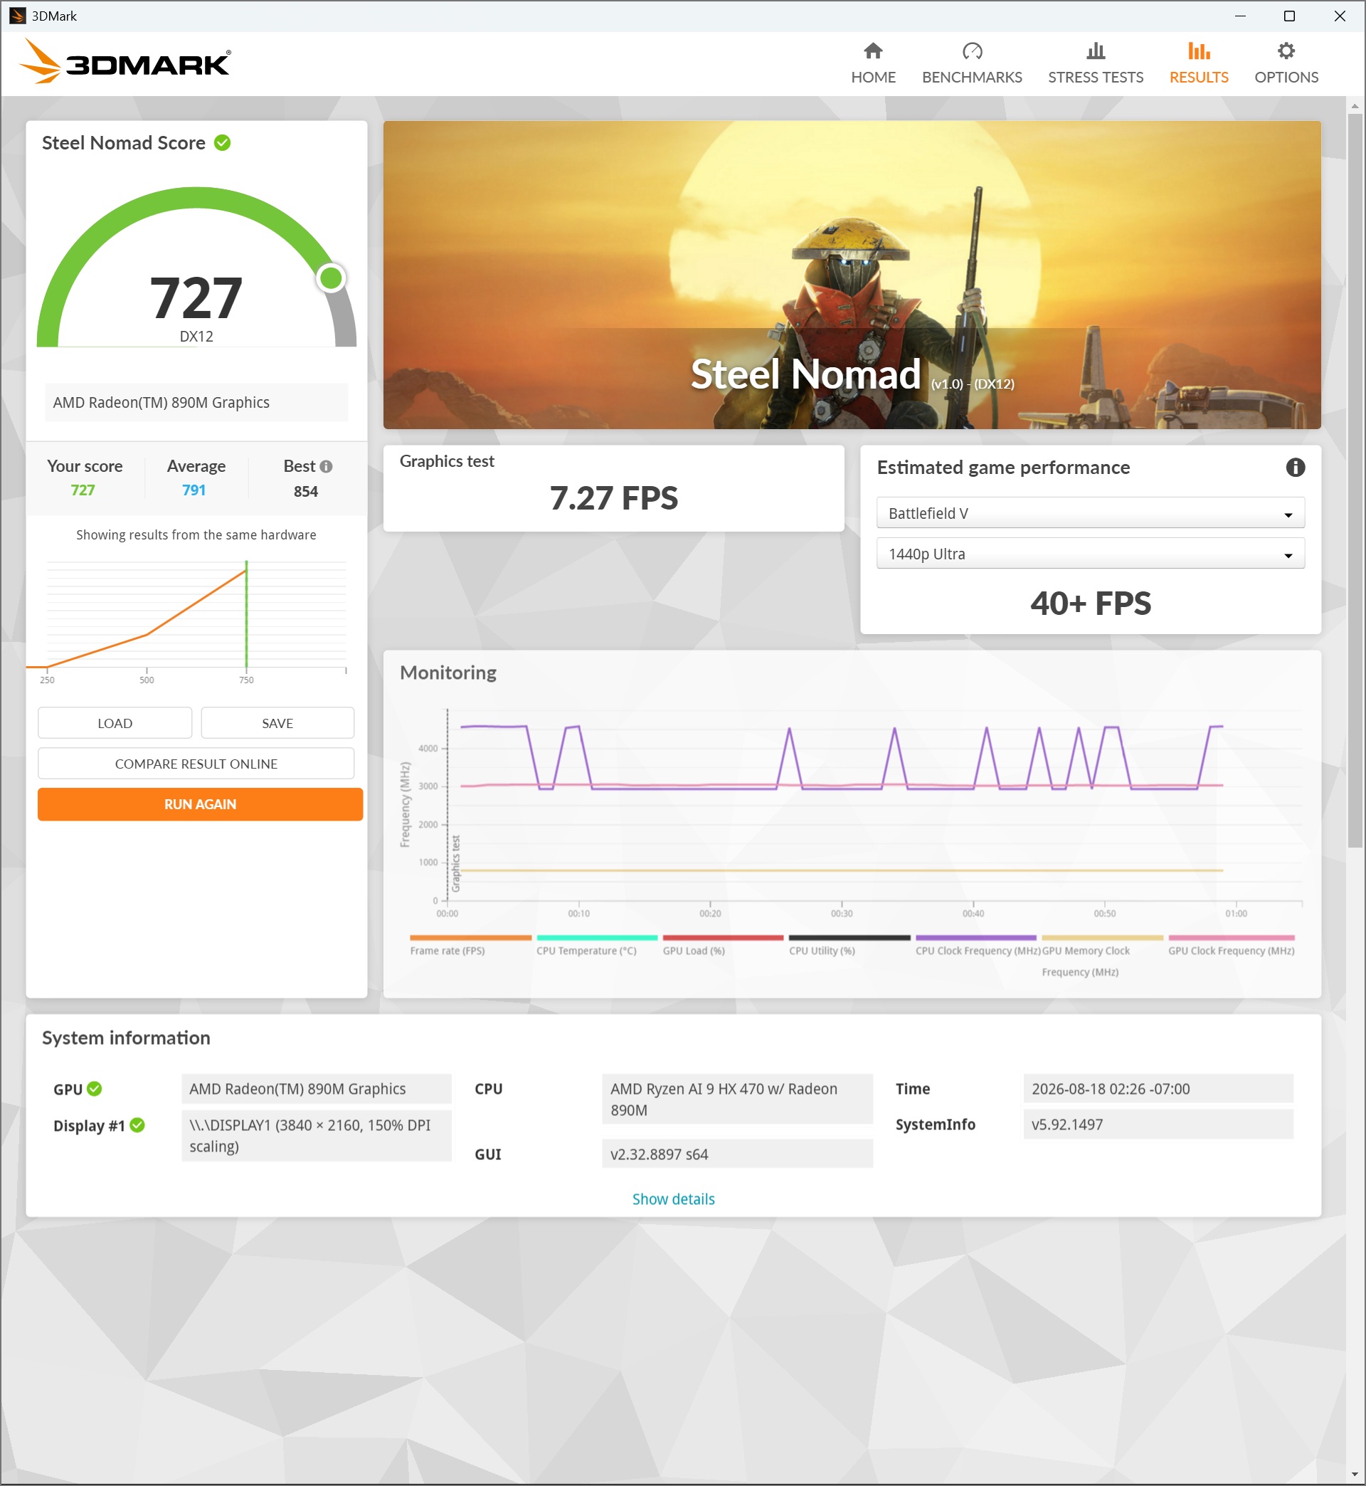Click the Benchmarks gauge icon
The height and width of the screenshot is (1486, 1366).
(972, 51)
